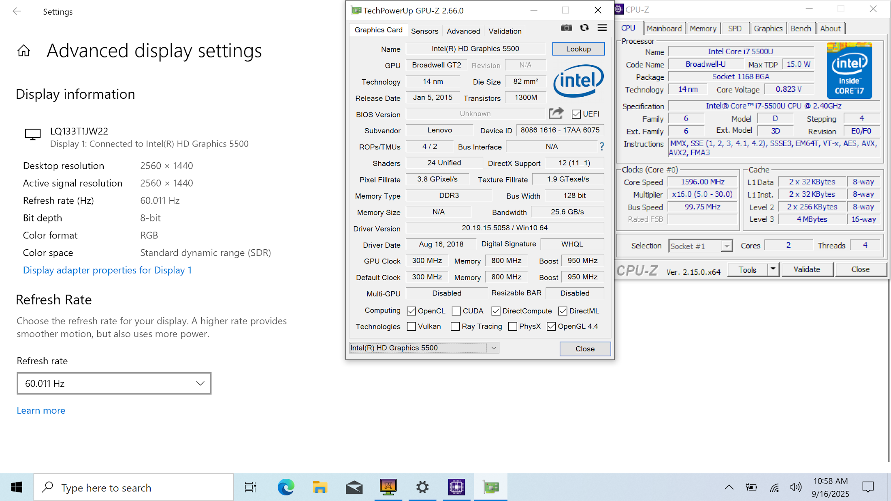Toggle the Ray Tracing checkbox
The width and height of the screenshot is (891, 501).
click(455, 326)
